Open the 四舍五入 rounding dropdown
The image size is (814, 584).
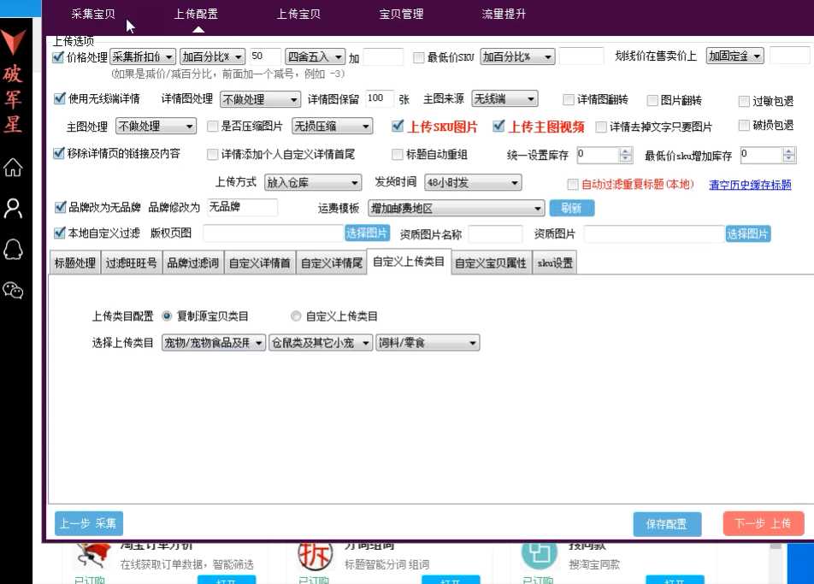click(x=316, y=56)
